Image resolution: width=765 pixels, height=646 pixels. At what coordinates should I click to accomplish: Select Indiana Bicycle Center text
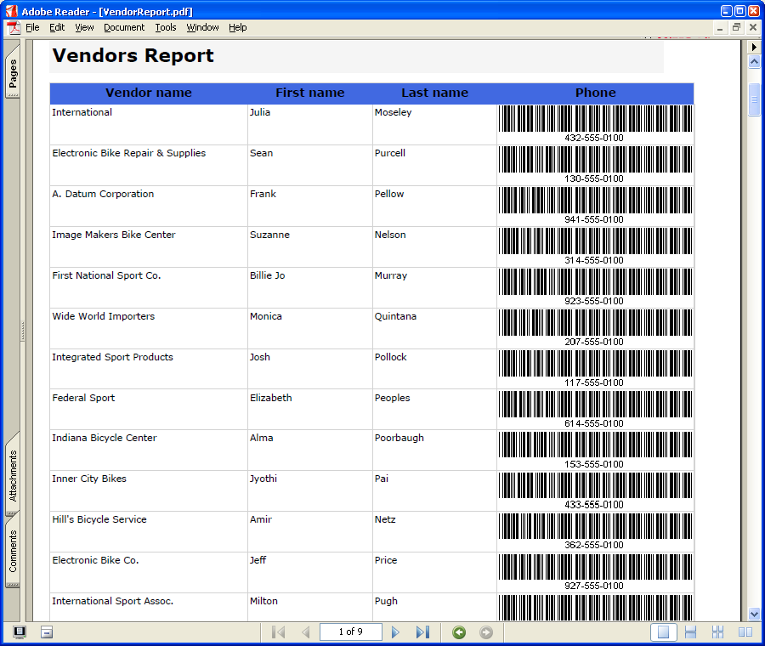(x=105, y=438)
